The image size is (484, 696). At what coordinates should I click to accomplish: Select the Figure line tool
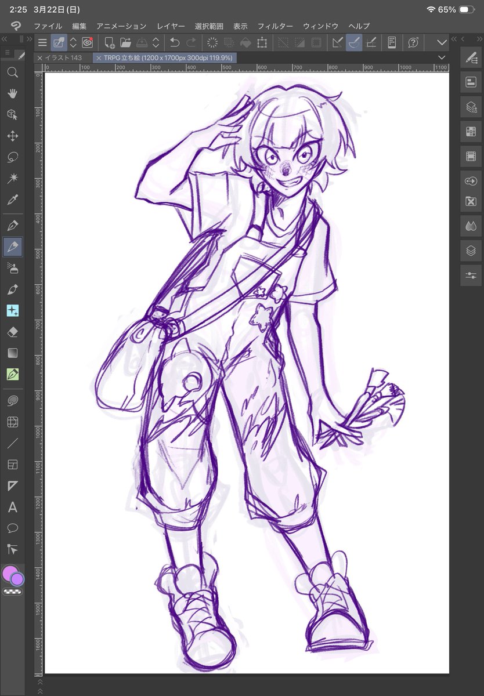12,444
